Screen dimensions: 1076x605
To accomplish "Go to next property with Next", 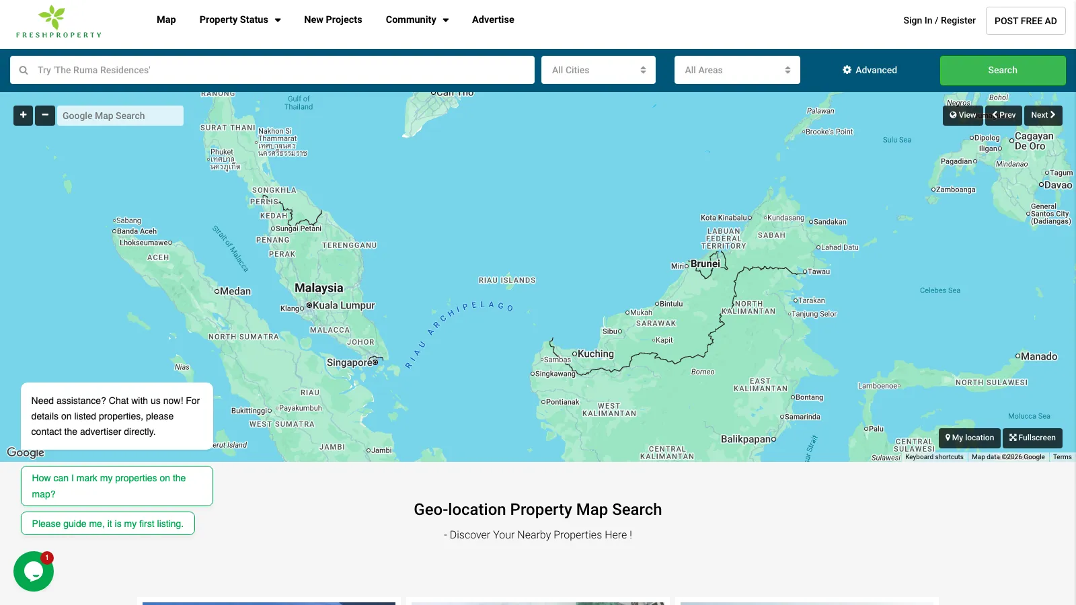I will (1043, 115).
